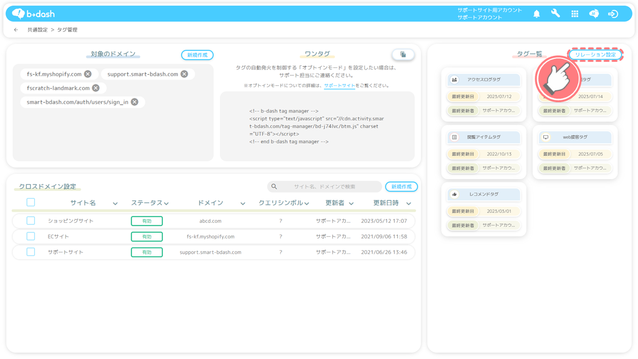
Task: Open the notifications bell
Action: (x=536, y=14)
